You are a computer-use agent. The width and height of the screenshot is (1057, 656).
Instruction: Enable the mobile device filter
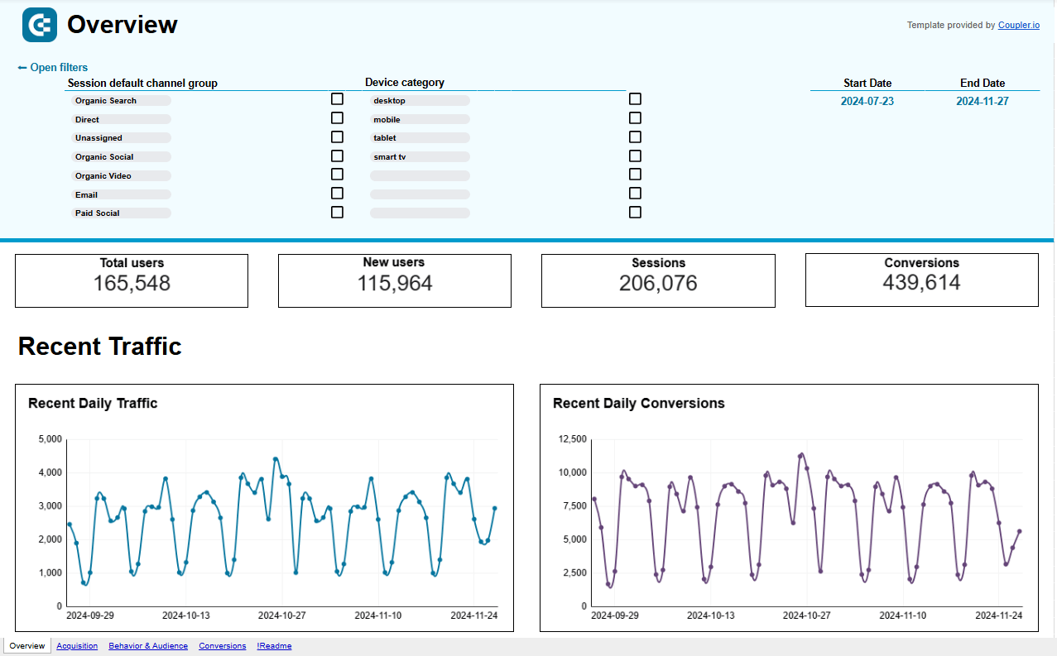click(x=635, y=117)
